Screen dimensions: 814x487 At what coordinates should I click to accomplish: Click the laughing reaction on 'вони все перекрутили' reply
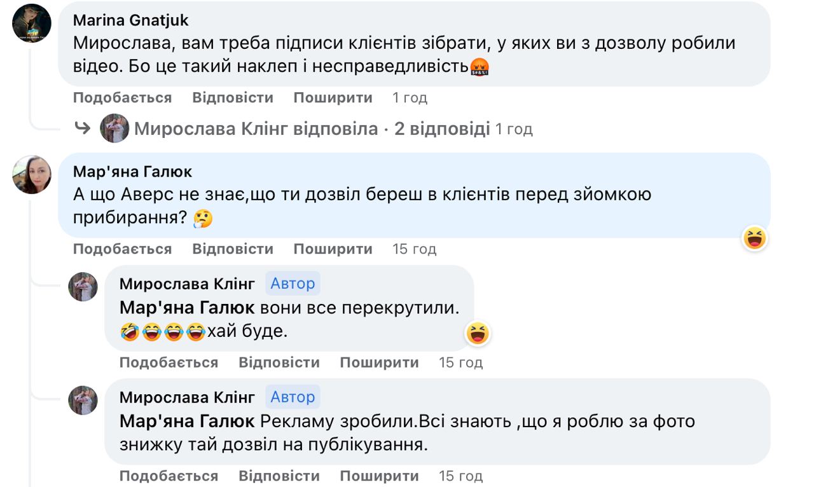[x=478, y=333]
